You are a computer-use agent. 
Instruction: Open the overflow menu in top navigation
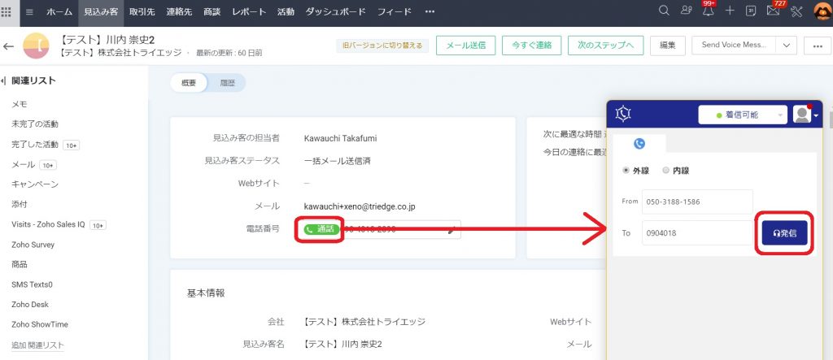430,11
